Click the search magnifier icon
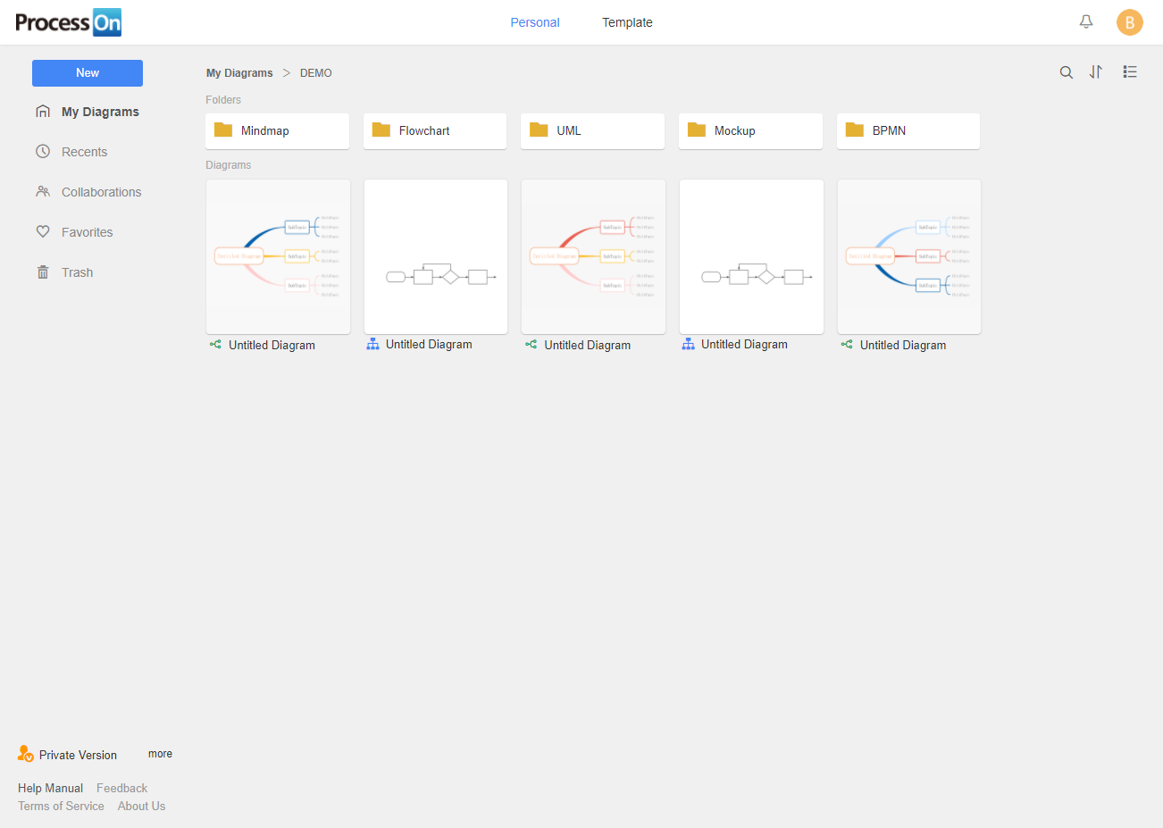Screen dimensions: 1163x828 [x=1066, y=72]
